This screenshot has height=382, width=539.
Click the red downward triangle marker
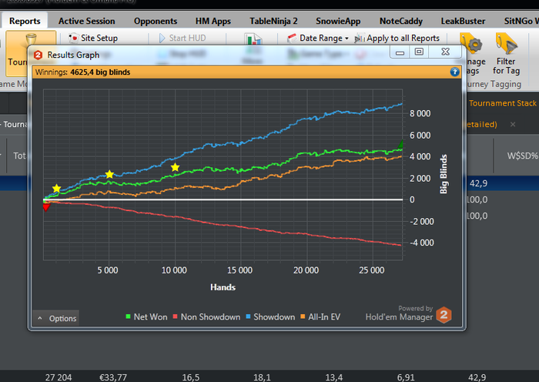[46, 207]
